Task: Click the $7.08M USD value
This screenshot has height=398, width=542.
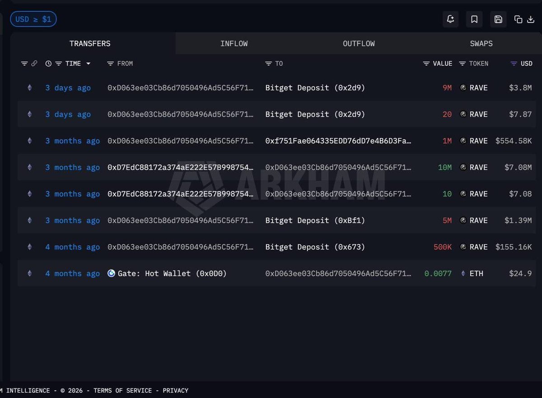Action: 518,168
